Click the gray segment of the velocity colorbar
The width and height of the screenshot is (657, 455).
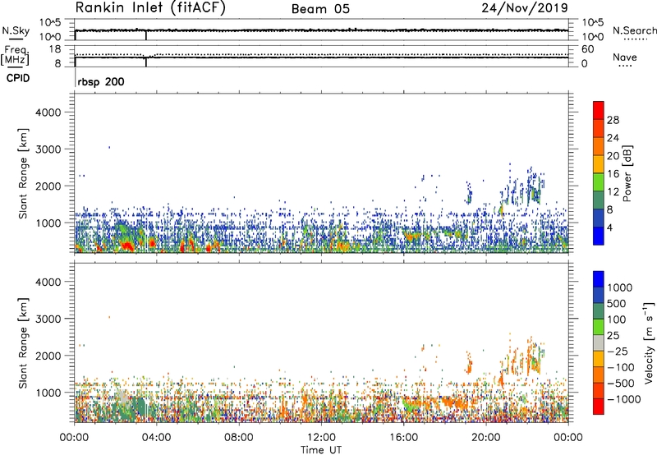pos(599,342)
